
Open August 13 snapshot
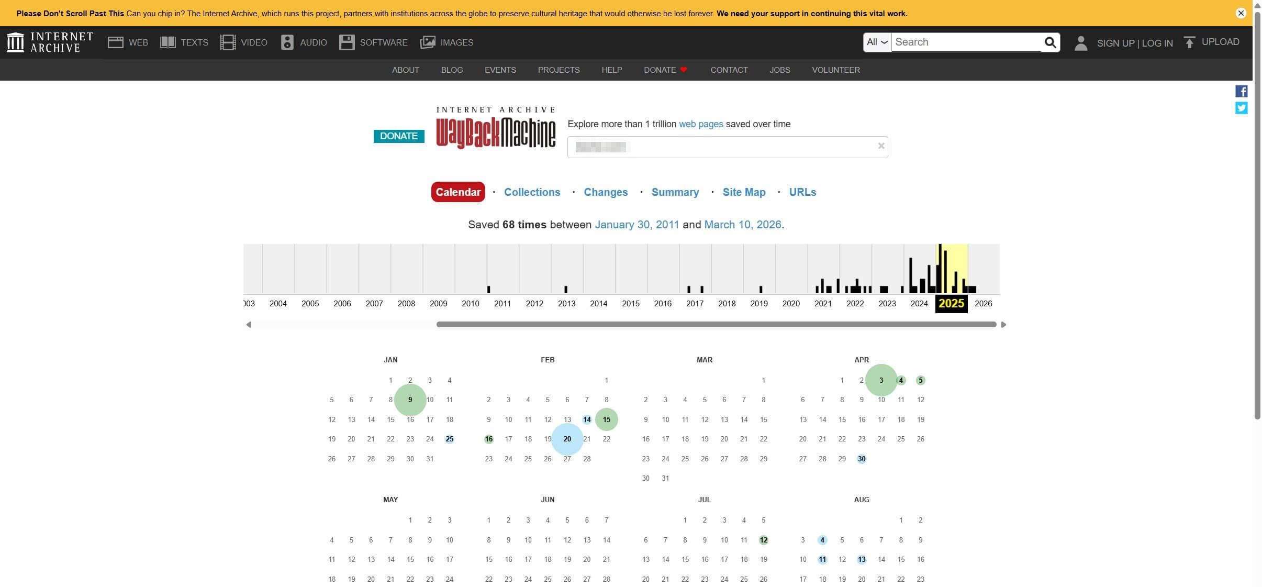tap(861, 559)
